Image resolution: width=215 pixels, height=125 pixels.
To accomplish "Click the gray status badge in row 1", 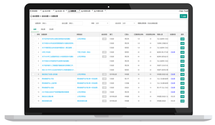I will 104,39.
